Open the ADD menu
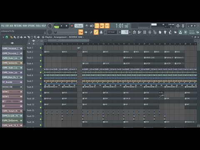The height and width of the screenshot is (150, 200). point(11,26)
